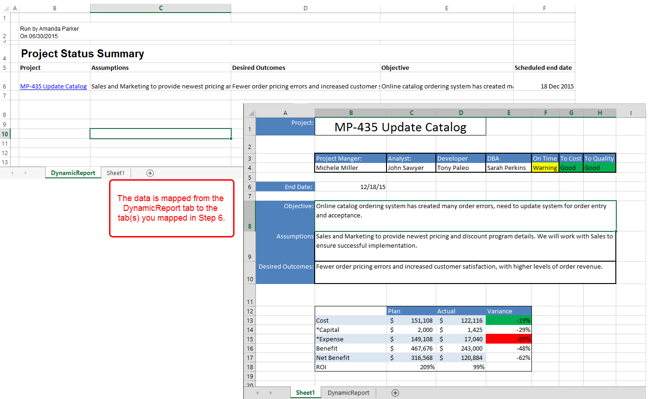Select the John Sawyer cell
Screen dimensions: 648x399
[x=411, y=168]
